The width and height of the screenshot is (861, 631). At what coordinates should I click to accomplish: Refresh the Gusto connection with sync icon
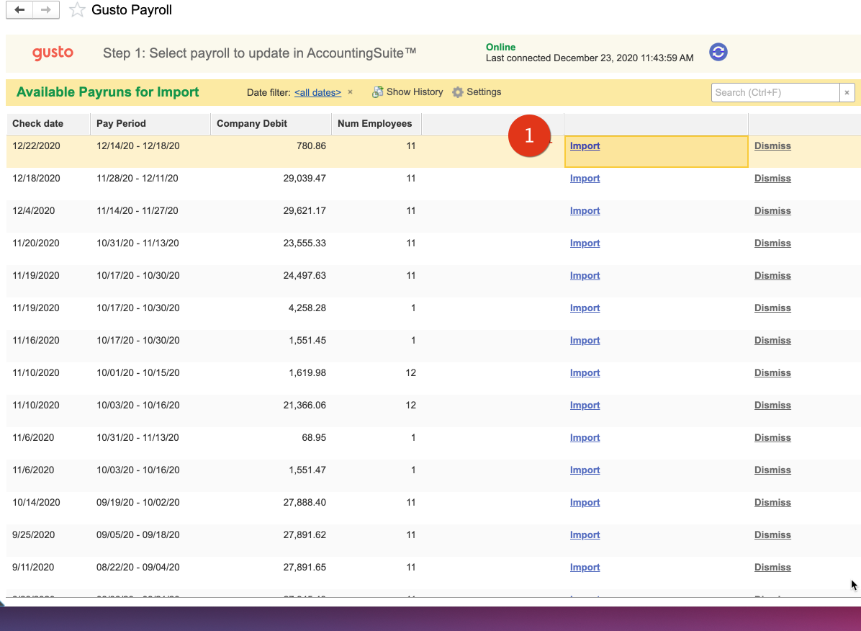coord(718,52)
